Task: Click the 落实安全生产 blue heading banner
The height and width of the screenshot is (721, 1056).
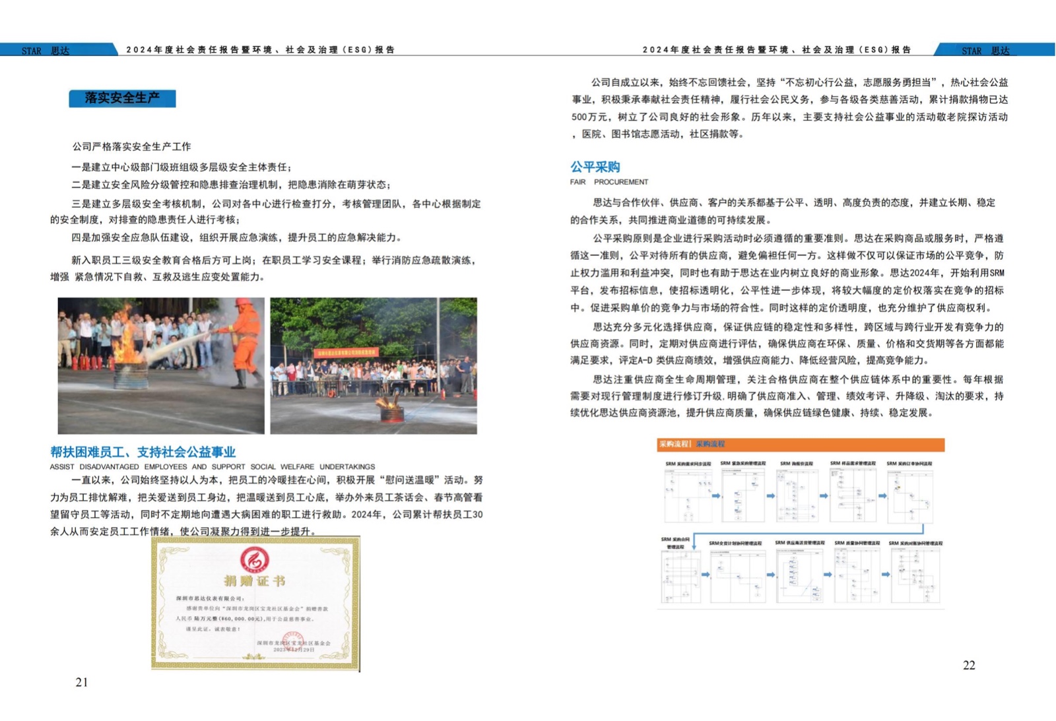Action: [x=122, y=98]
